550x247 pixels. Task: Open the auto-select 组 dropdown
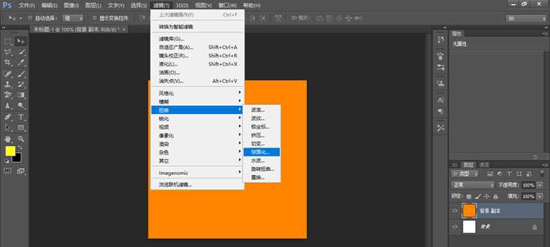(73, 19)
